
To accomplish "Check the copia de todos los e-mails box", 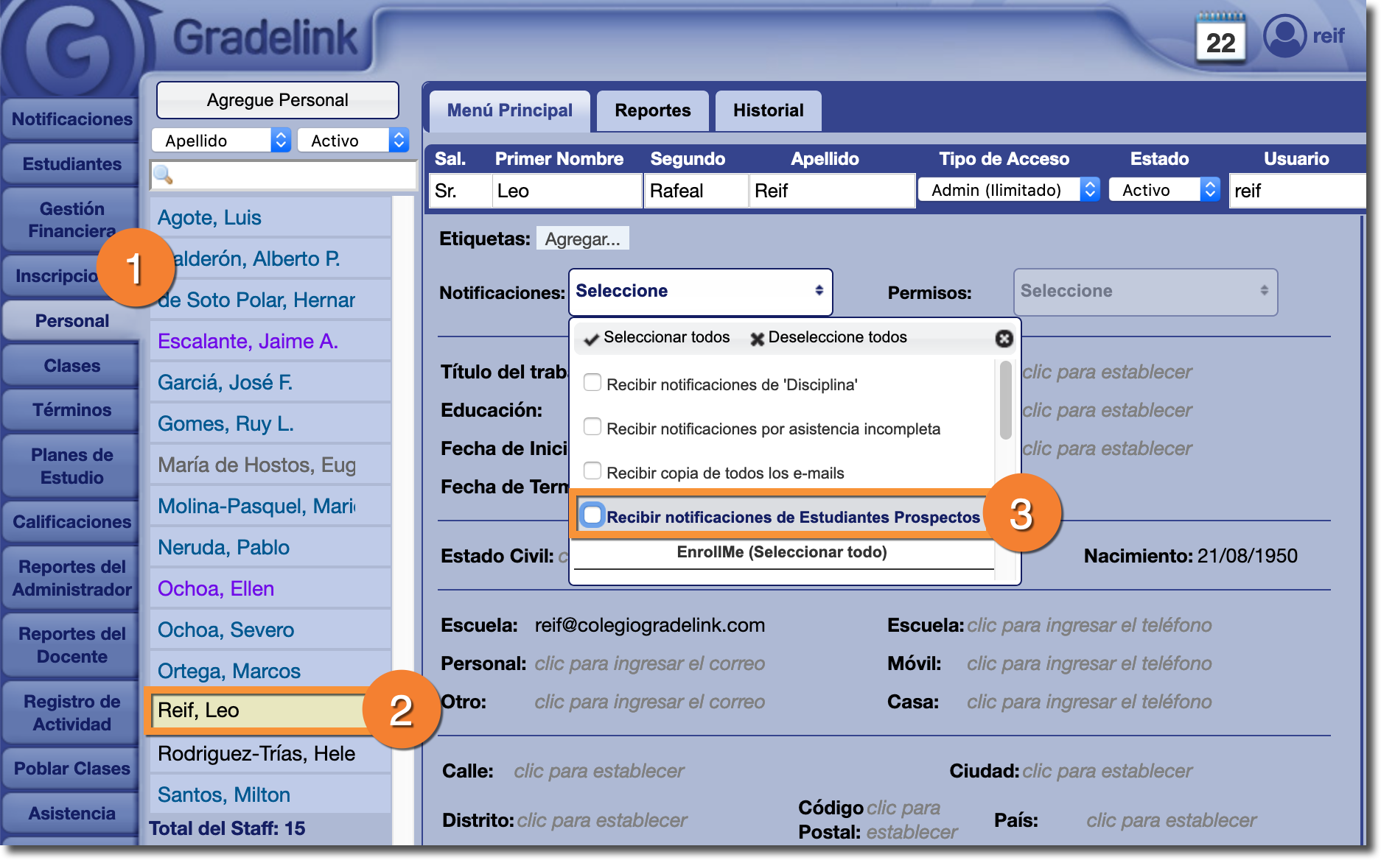I will click(592, 471).
